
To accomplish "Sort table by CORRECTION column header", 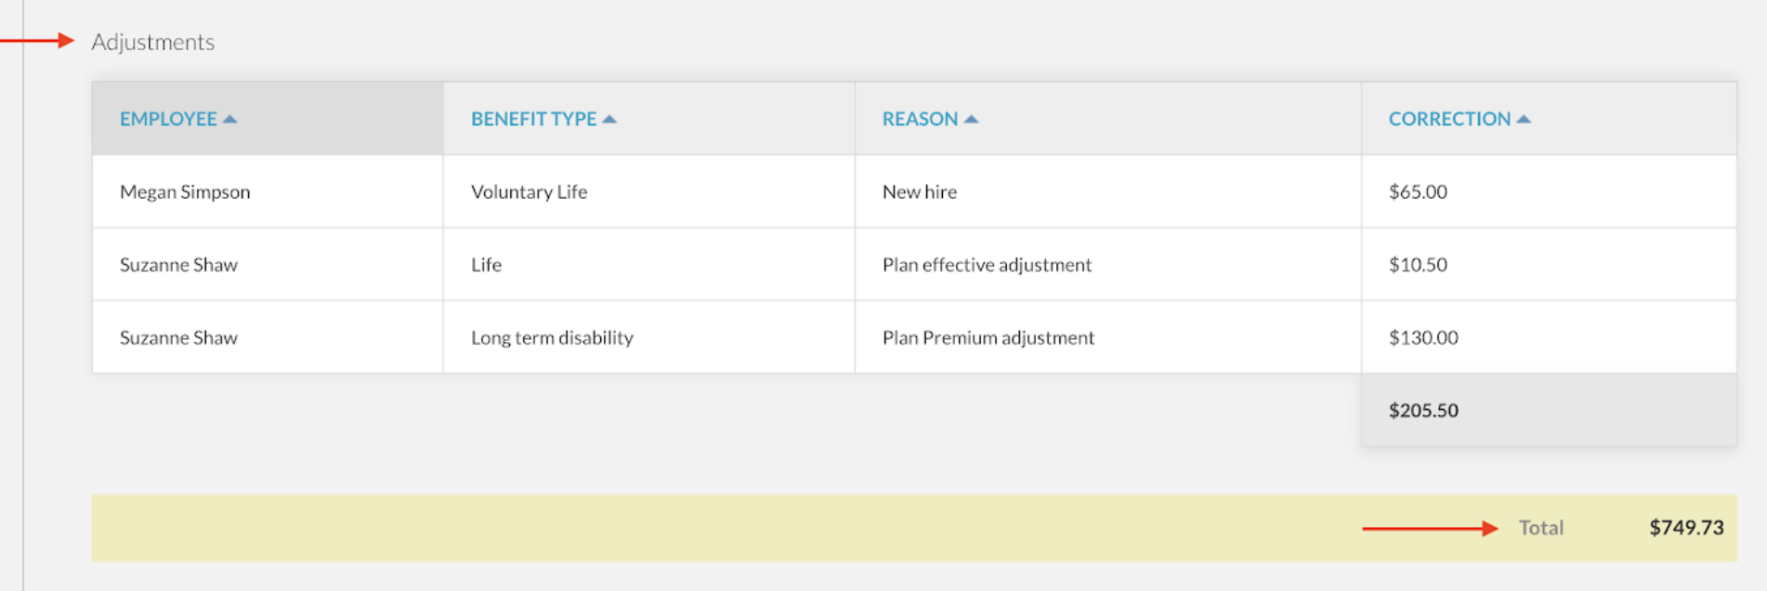I will pyautogui.click(x=1449, y=119).
